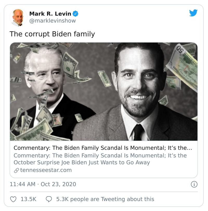Image resolution: width=208 pixels, height=211 pixels.
Task: Click the @marklevinshow handle
Action: 53,21
